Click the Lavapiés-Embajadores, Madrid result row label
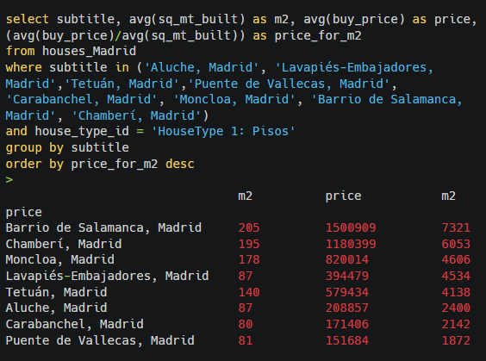Image resolution: width=486 pixels, height=361 pixels. click(x=107, y=276)
